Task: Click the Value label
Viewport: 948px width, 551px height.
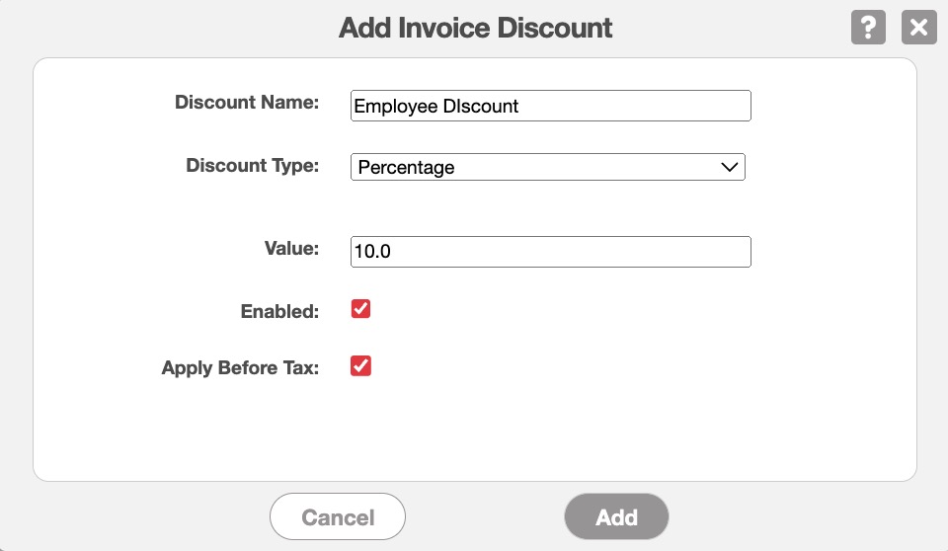Action: pos(292,249)
